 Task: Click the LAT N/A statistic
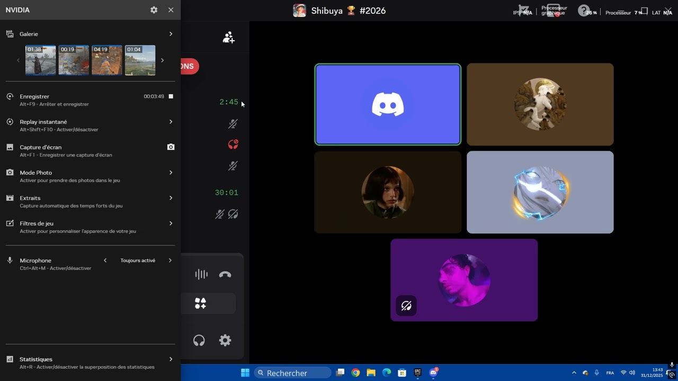(x=662, y=13)
